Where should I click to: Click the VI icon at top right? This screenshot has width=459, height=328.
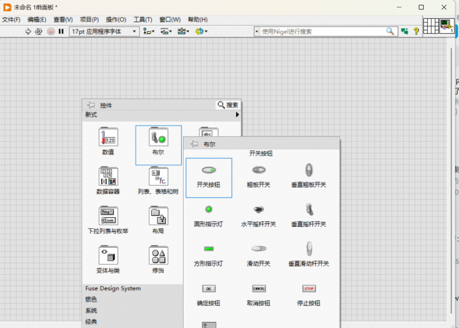447,26
